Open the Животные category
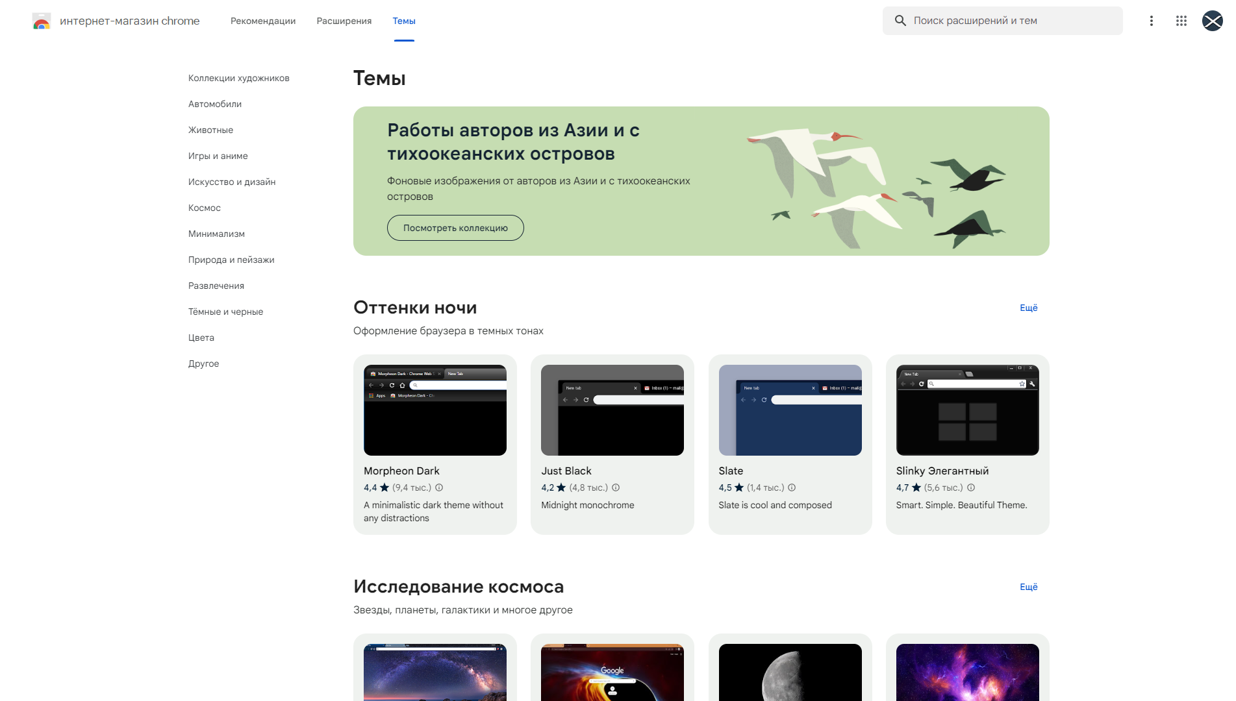 [210, 130]
